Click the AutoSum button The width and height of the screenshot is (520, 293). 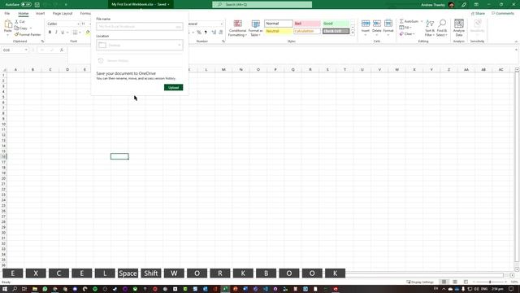coord(409,22)
